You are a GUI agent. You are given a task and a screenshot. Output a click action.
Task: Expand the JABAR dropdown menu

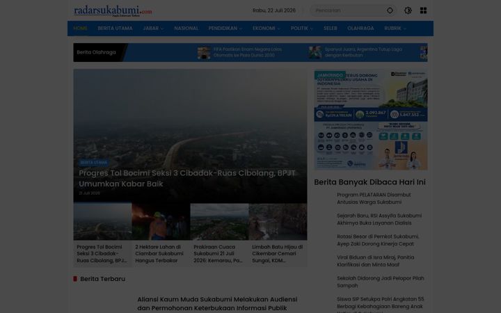click(x=153, y=29)
